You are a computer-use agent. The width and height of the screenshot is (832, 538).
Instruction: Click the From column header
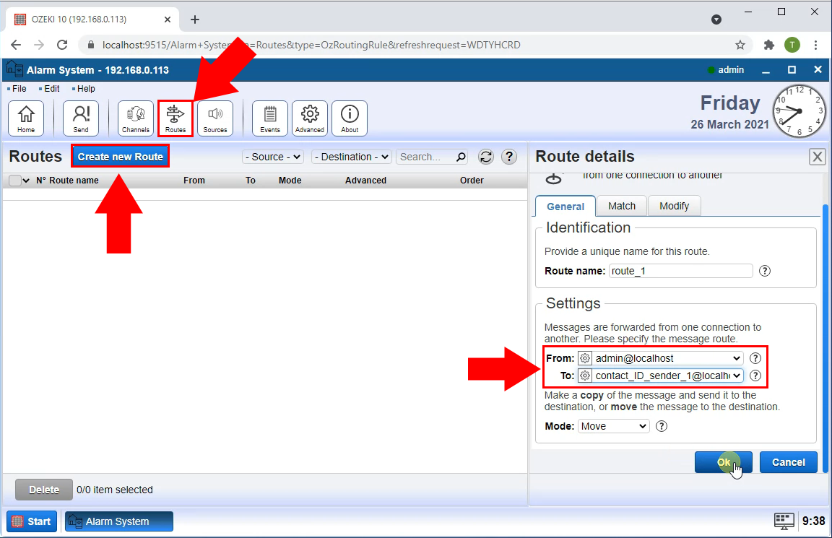coord(194,181)
